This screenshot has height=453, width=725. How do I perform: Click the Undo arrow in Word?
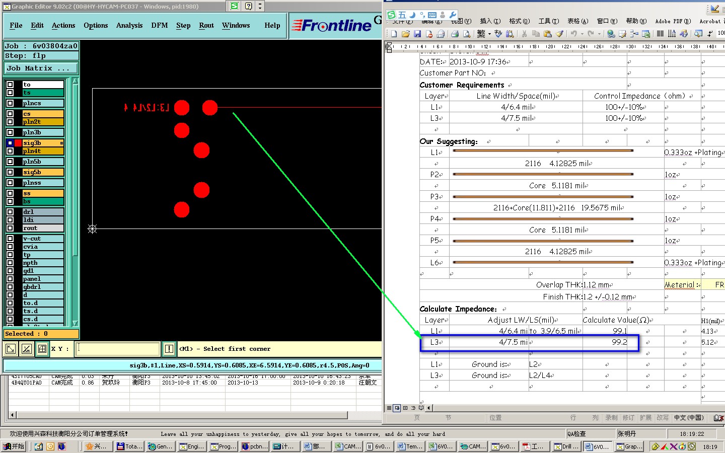click(x=573, y=34)
